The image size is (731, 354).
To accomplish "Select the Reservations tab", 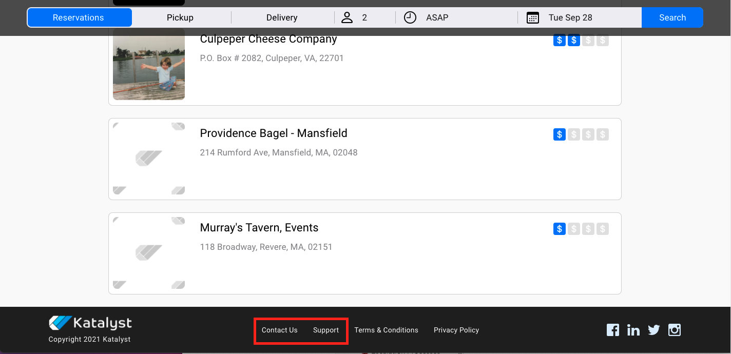I will 79,17.
